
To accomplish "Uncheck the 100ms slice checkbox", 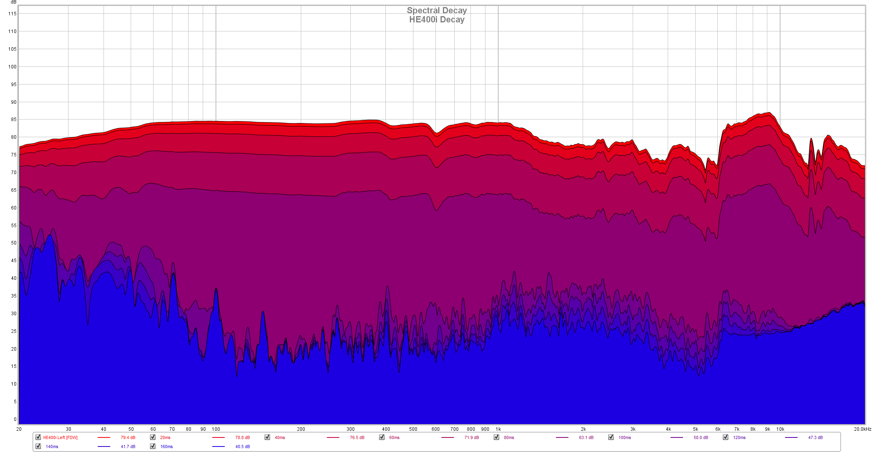I will pos(611,437).
